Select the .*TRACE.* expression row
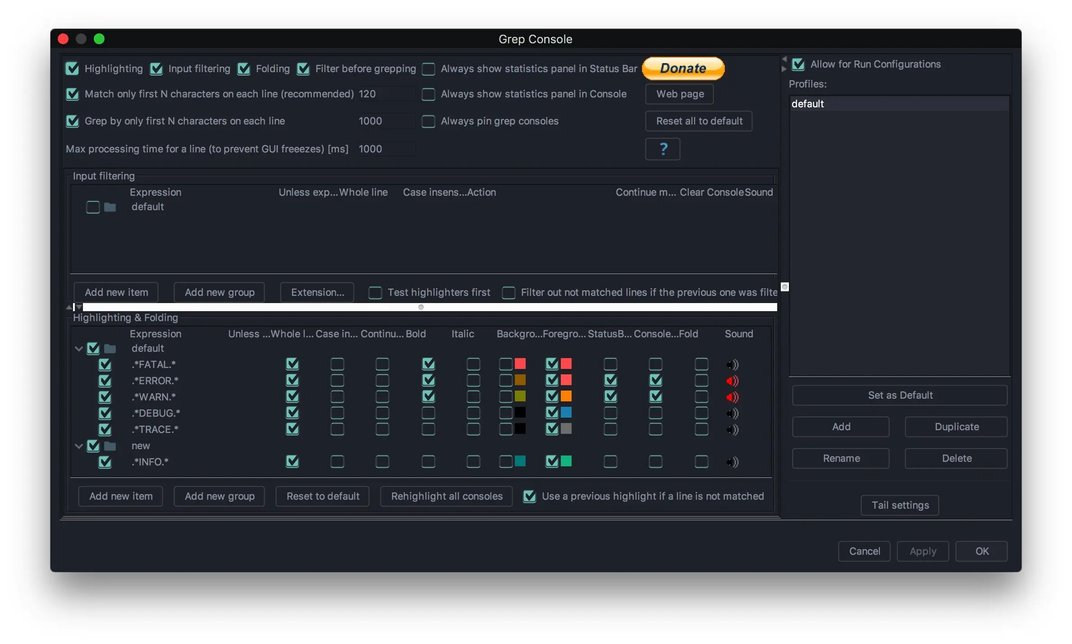 point(155,429)
